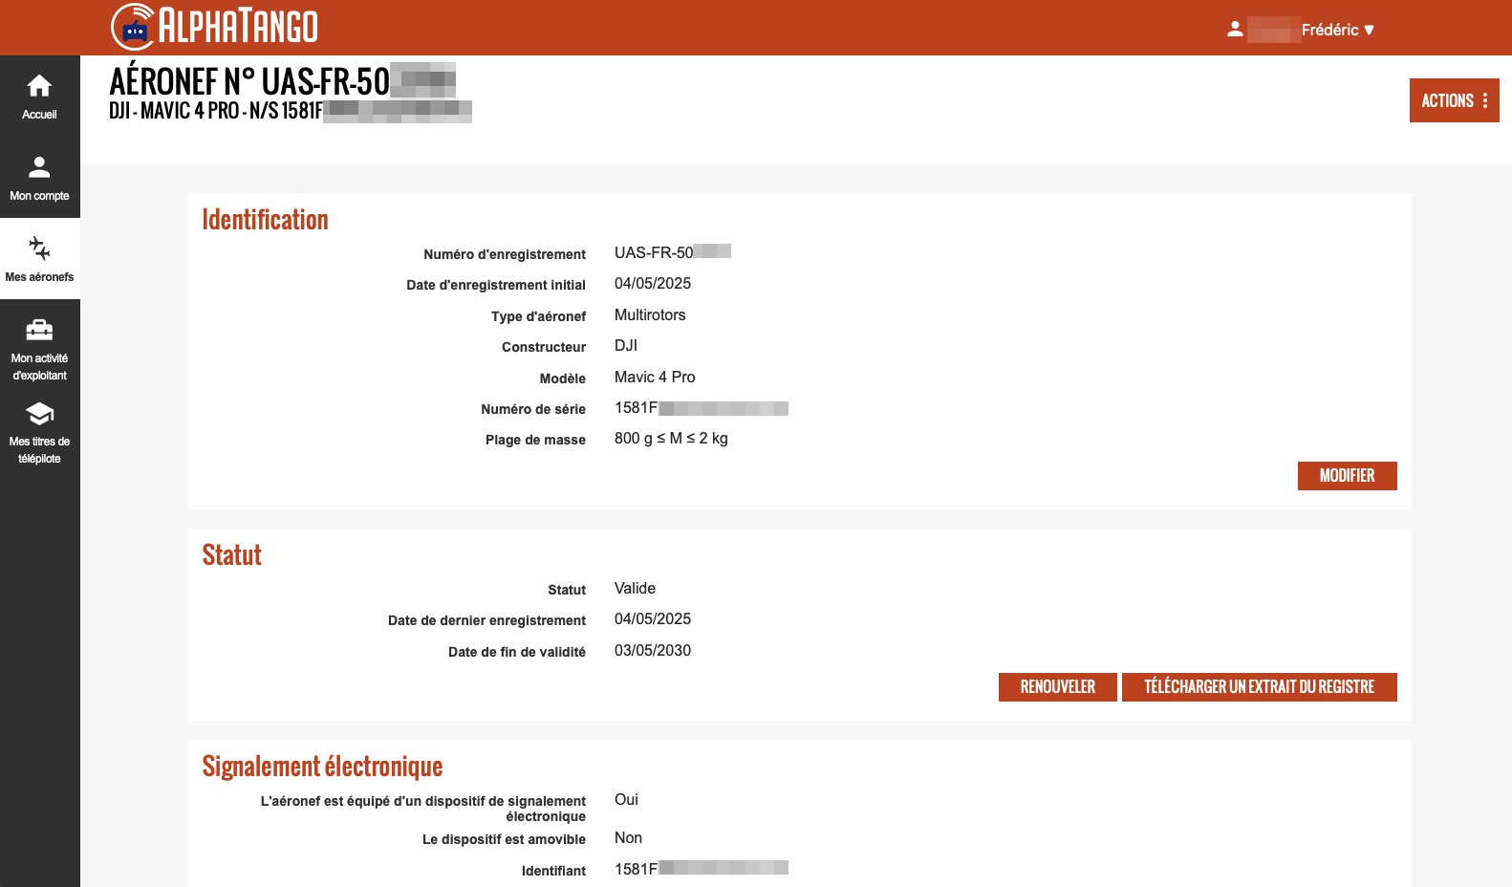The height and width of the screenshot is (887, 1512).
Task: Click mass range 800 g ≤ M ≤ 2 kg
Action: 671,439
